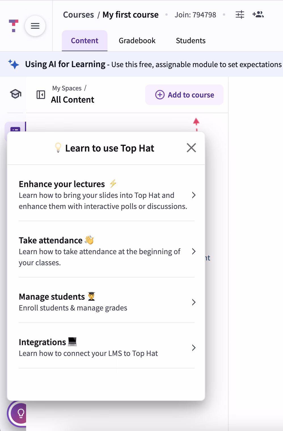This screenshot has width=283, height=431.
Task: Open course settings via sliders icon
Action: click(x=240, y=15)
